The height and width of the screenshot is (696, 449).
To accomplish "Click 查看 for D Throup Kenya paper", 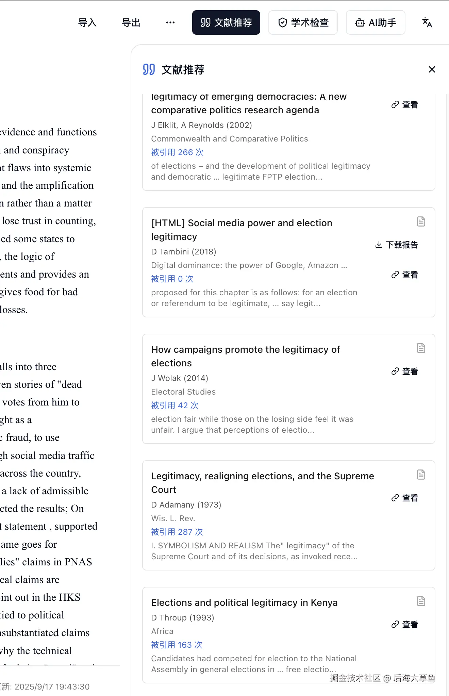I will pos(405,625).
